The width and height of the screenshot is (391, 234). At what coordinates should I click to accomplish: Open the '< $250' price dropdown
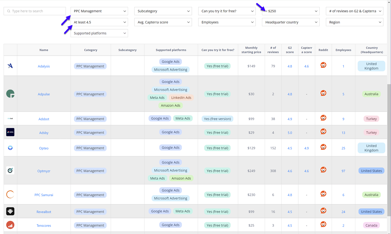coord(291,11)
